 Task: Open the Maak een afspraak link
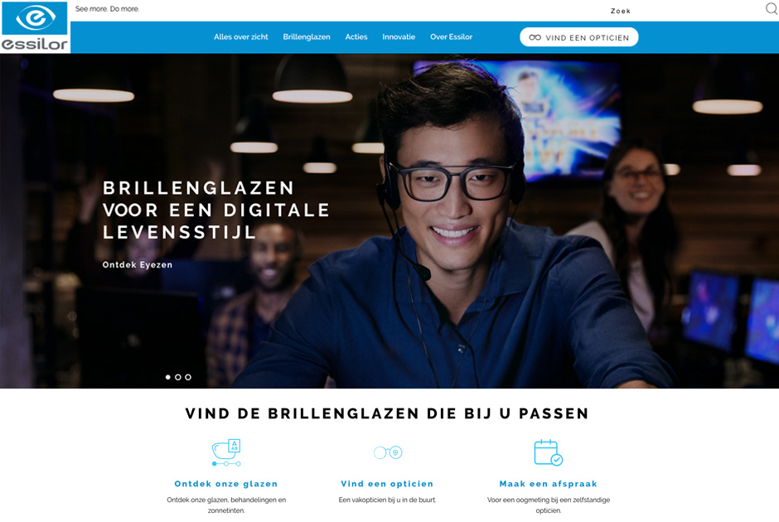coord(548,484)
